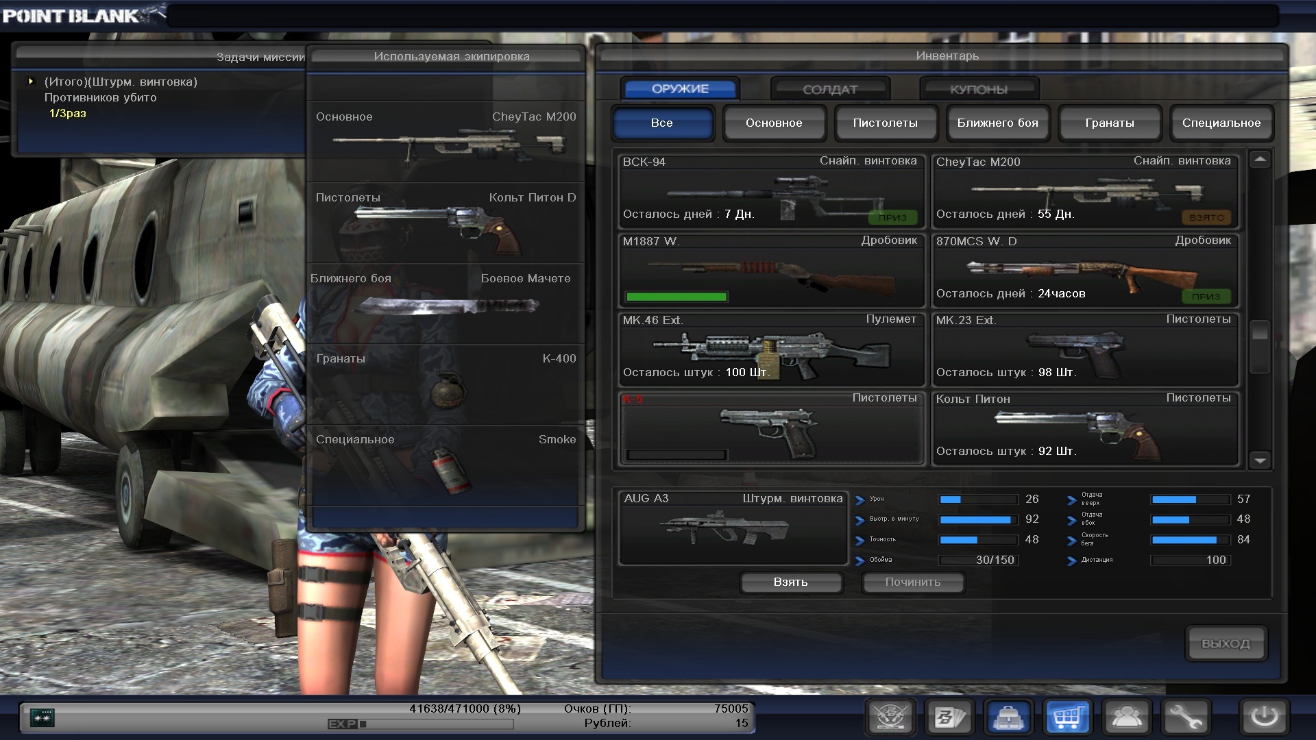Click the Обойма stat arrow
The image size is (1316, 740).
(860, 562)
